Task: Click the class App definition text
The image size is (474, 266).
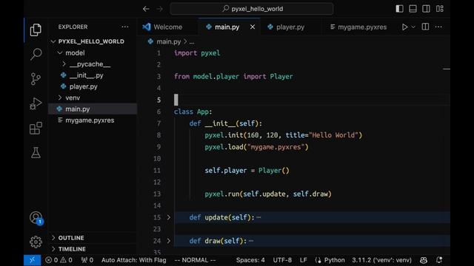Action: [x=193, y=112]
